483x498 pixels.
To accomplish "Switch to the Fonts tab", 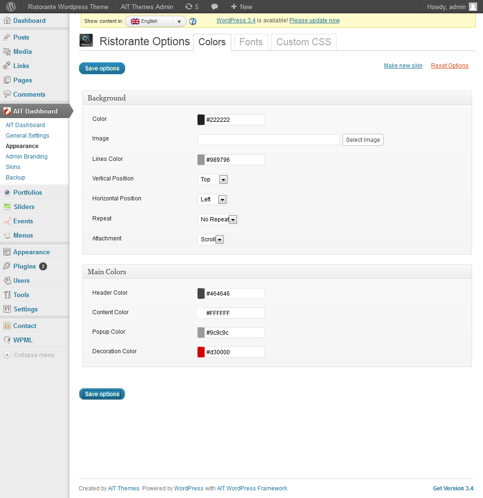I will [x=251, y=42].
